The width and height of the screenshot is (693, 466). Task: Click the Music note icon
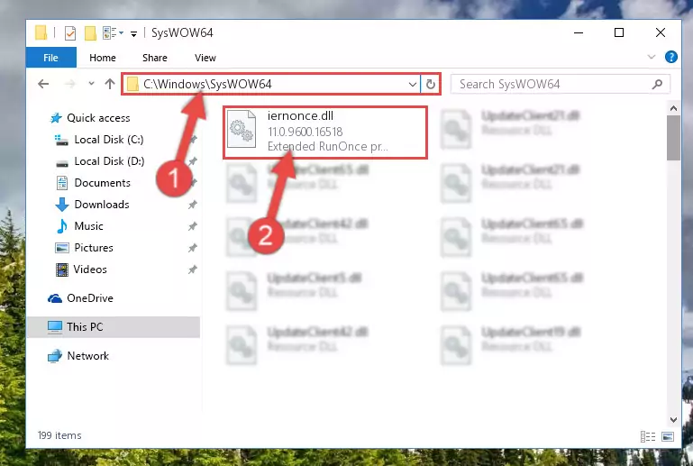[x=62, y=226]
